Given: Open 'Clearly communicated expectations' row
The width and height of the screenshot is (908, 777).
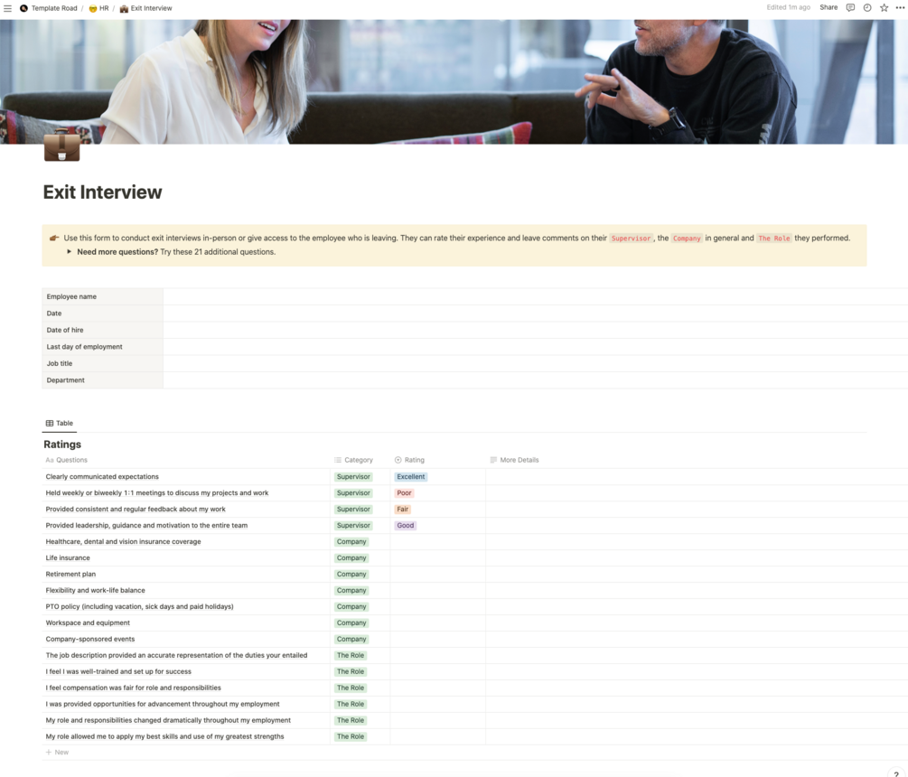Looking at the screenshot, I should pos(102,476).
